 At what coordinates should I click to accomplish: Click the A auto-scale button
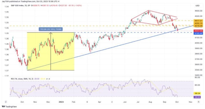(x=199, y=102)
